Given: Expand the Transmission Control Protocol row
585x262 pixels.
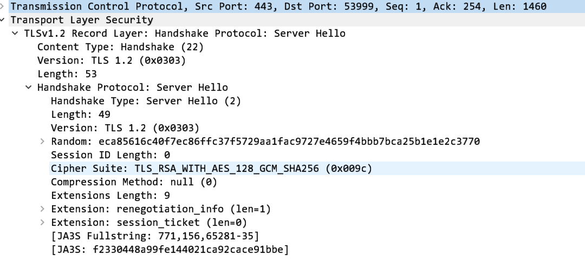Looking at the screenshot, I should (x=4, y=6).
